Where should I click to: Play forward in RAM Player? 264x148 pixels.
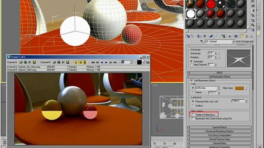coord(106,62)
